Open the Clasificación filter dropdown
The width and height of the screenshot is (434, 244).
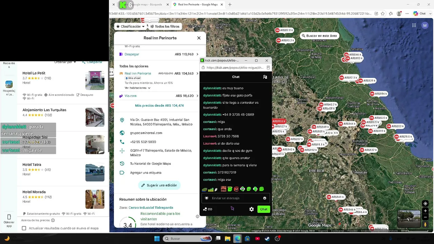131,26
